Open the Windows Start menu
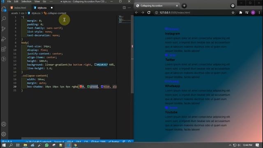This screenshot has width=263, height=148. pos(4,145)
